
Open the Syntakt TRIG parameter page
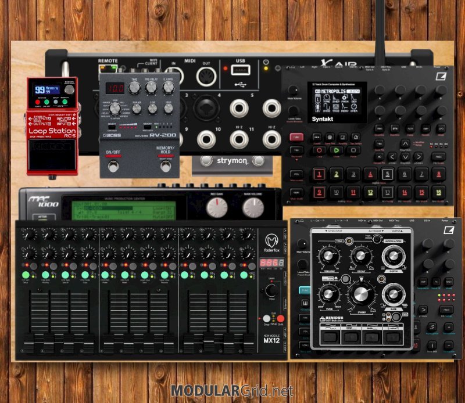(x=380, y=128)
